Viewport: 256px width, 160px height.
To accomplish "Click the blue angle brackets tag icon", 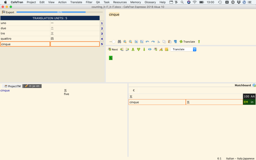I will [150, 49].
